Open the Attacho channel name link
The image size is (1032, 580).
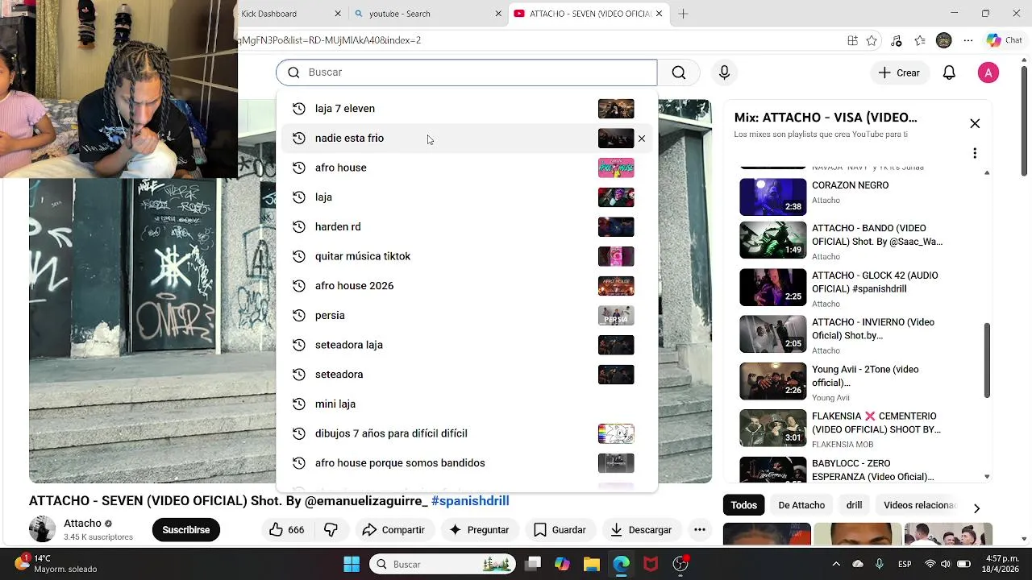[82, 524]
